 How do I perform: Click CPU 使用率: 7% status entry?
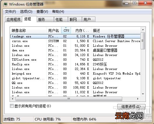pos(48,119)
